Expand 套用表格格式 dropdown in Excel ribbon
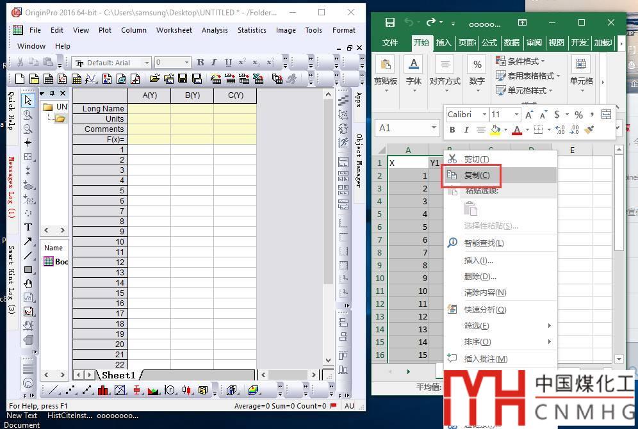 click(559, 76)
